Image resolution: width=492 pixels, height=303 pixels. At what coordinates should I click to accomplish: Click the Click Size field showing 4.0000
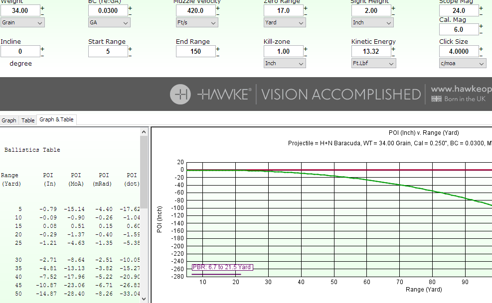[x=459, y=51]
